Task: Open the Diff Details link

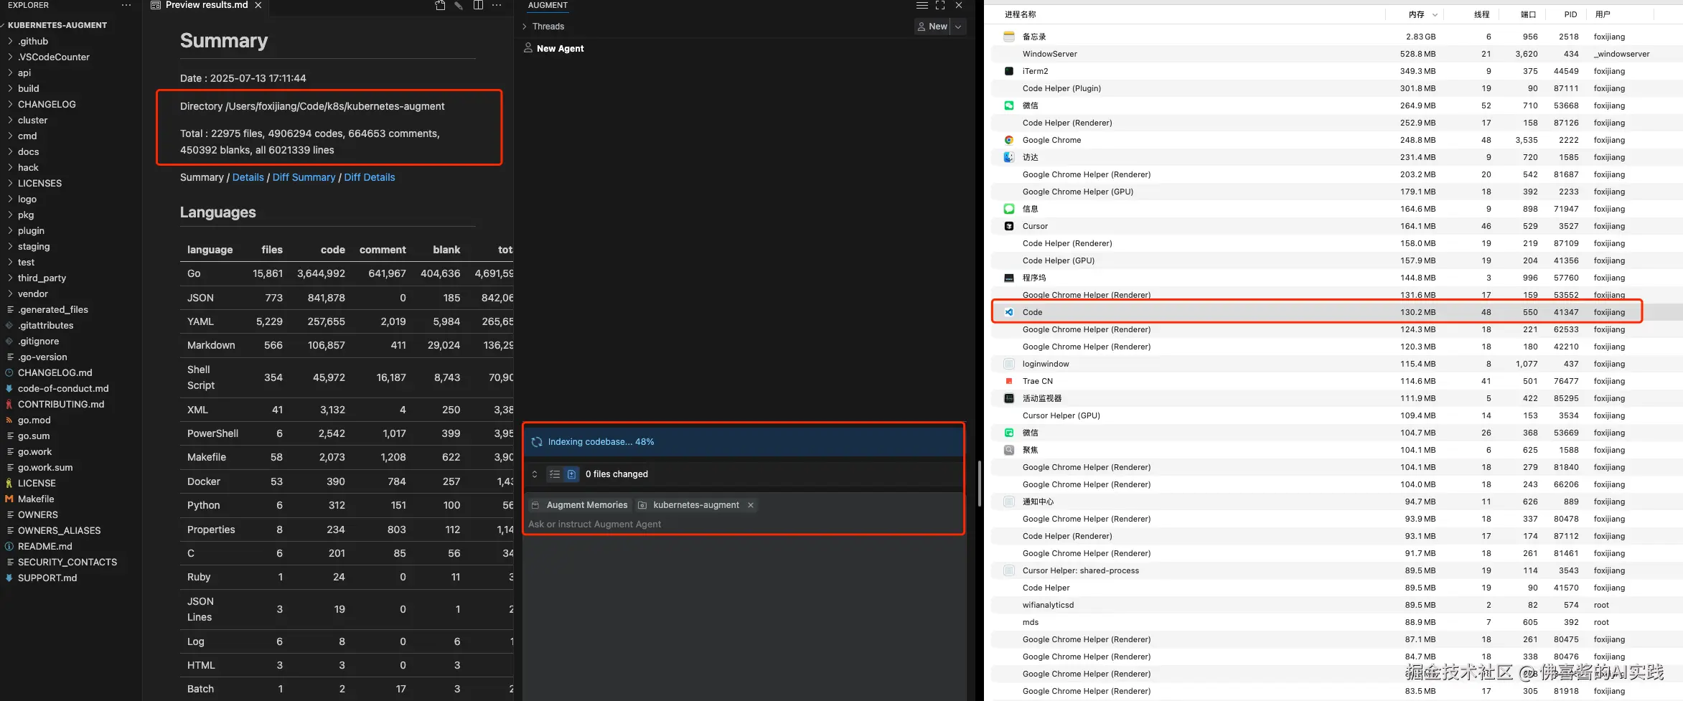Action: pyautogui.click(x=370, y=177)
